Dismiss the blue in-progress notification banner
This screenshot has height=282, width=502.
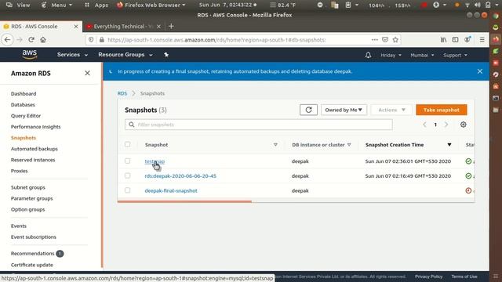(479, 71)
